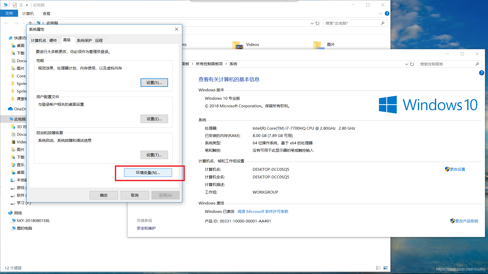Click 设置(T)... for 启动和故障恢复
488x274 pixels.
click(154, 155)
